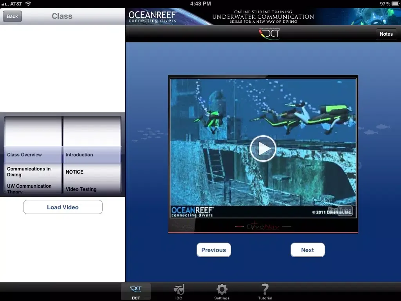The image size is (401, 301).
Task: Tap the YouTube logo on video
Action: pyautogui.click(x=341, y=211)
